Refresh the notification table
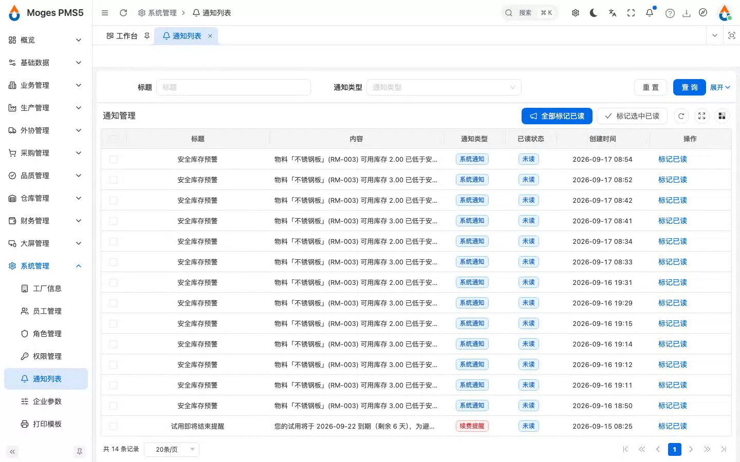The height and width of the screenshot is (462, 740). pyautogui.click(x=681, y=116)
